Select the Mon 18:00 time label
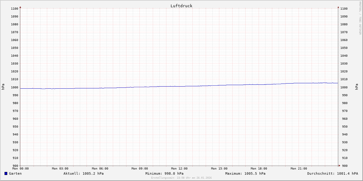 [259, 169]
